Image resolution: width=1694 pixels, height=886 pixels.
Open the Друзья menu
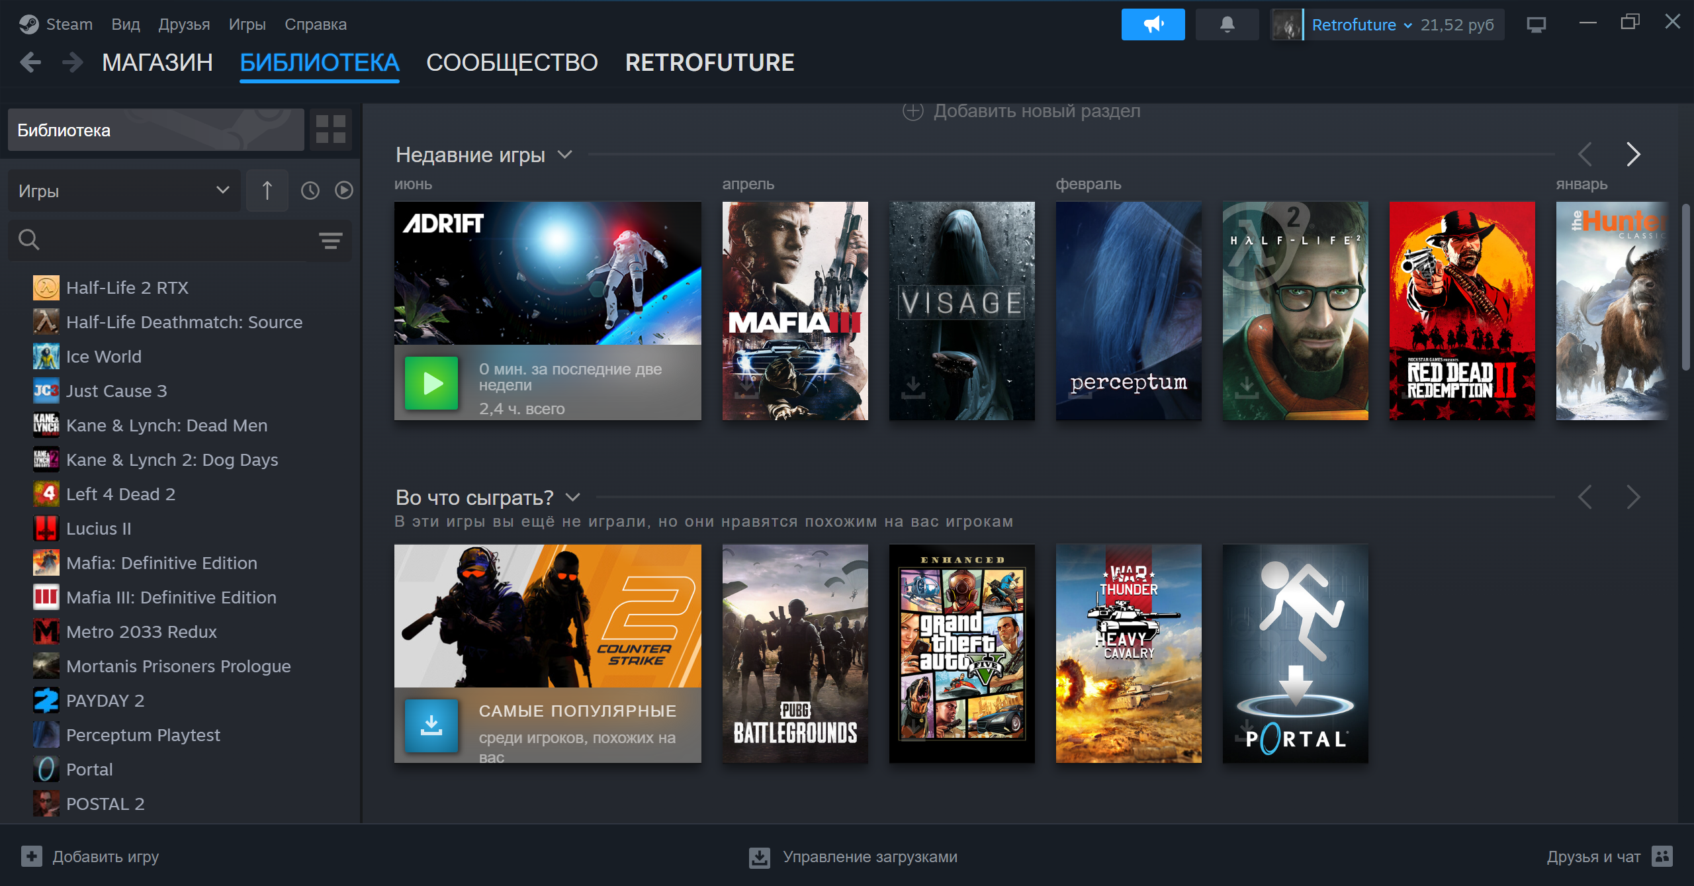(184, 24)
